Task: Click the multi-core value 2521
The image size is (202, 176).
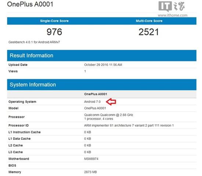Action: 149,32
